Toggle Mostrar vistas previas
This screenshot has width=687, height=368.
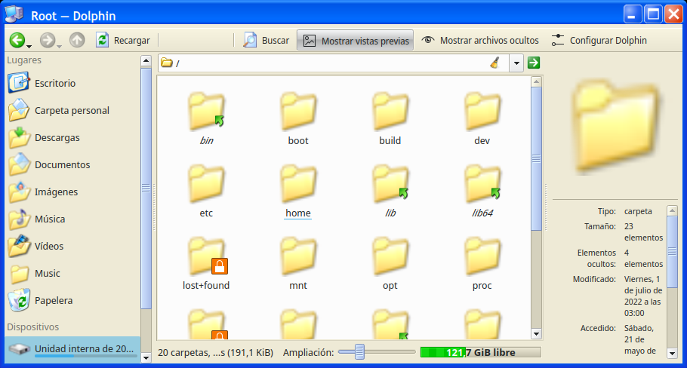[356, 40]
